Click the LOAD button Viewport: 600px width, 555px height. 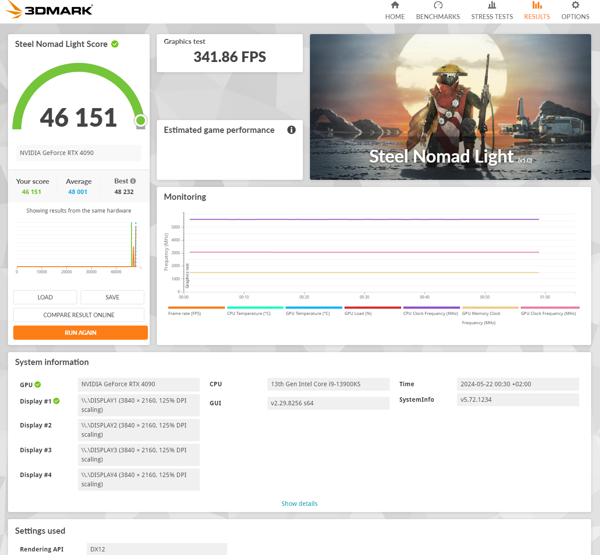[45, 297]
